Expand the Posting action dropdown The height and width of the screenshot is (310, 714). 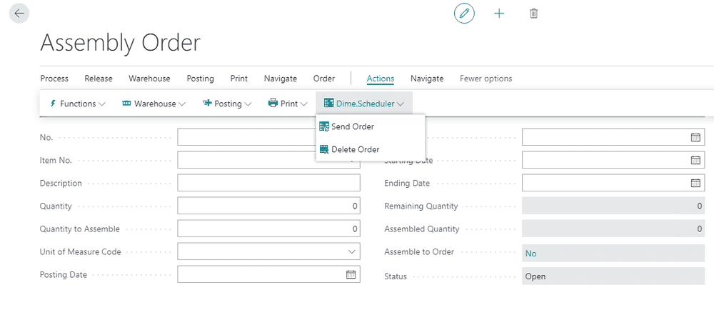tap(248, 104)
